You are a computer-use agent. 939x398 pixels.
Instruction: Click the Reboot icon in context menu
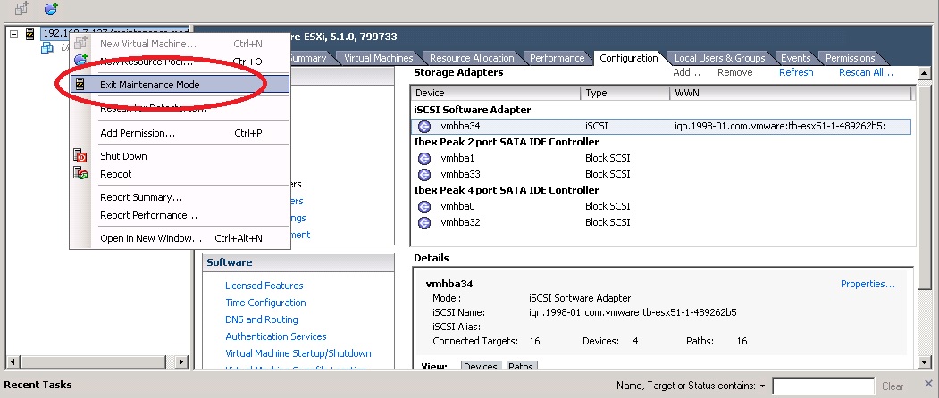[x=81, y=174]
